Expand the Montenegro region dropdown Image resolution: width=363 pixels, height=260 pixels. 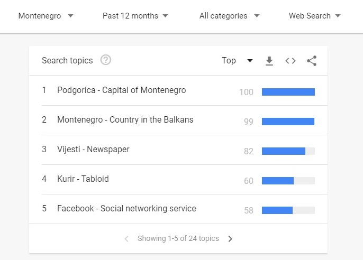46,16
